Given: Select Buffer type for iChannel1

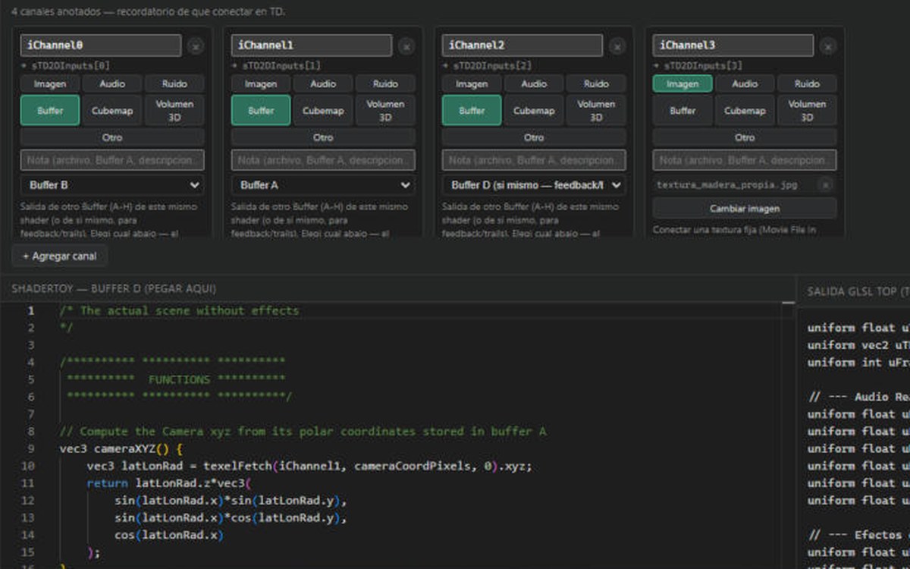Looking at the screenshot, I should [x=260, y=110].
